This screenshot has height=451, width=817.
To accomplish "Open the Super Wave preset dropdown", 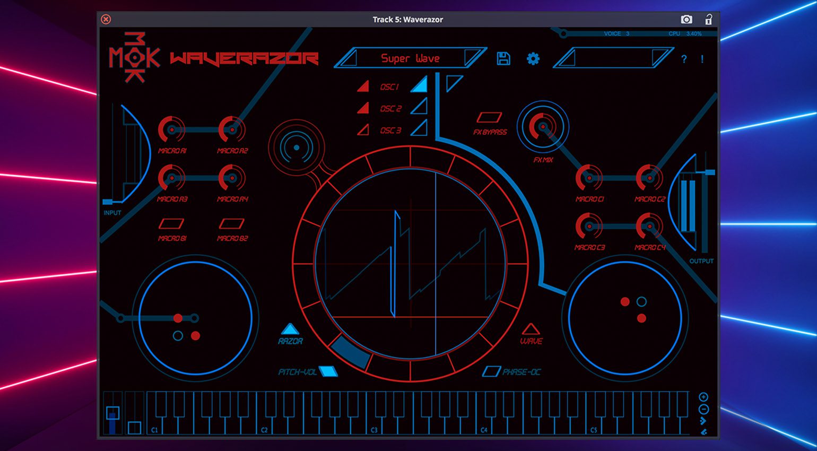I will (410, 58).
